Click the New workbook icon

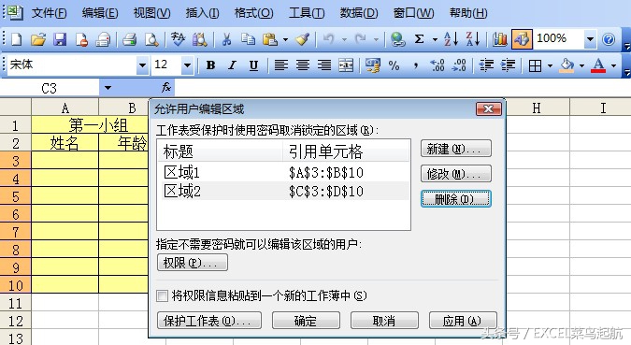pyautogui.click(x=17, y=39)
